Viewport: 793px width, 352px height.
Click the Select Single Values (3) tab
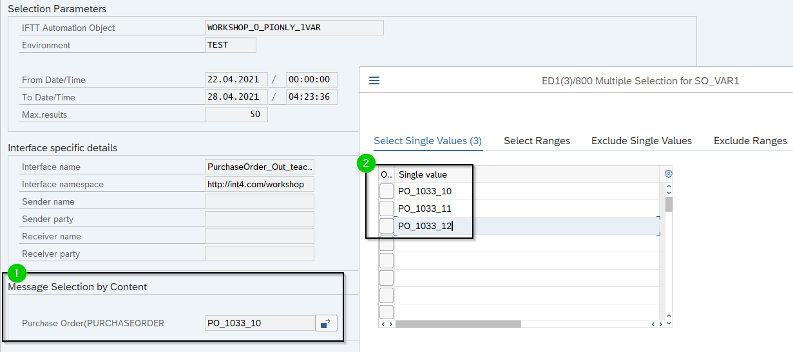point(427,141)
